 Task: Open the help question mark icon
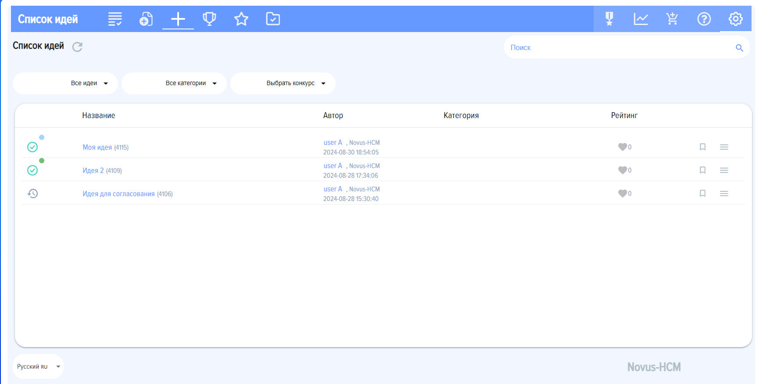tap(704, 19)
